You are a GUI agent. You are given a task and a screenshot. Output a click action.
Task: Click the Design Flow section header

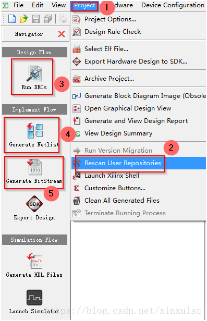click(x=34, y=52)
